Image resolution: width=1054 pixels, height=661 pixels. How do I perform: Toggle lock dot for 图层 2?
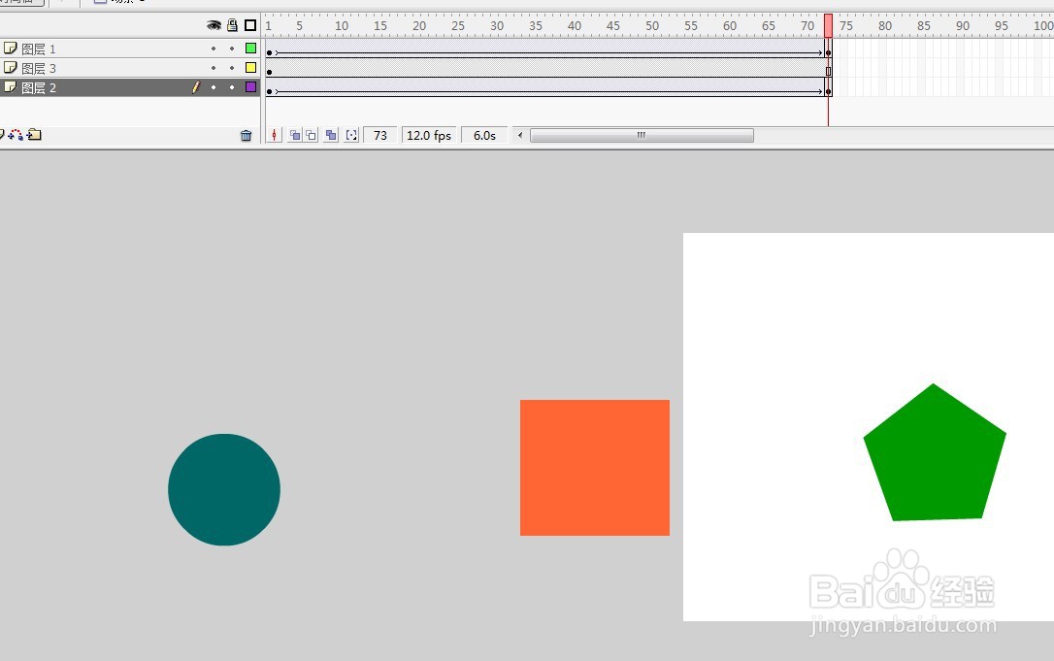(x=232, y=87)
